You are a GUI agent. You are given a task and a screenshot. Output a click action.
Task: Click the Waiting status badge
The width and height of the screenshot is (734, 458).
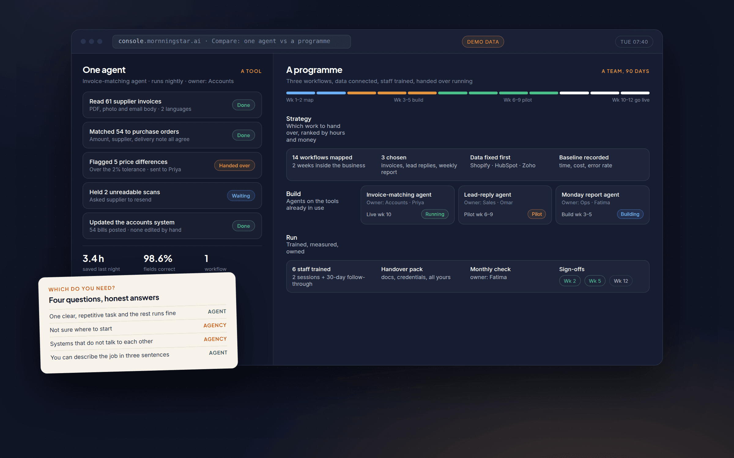(241, 195)
